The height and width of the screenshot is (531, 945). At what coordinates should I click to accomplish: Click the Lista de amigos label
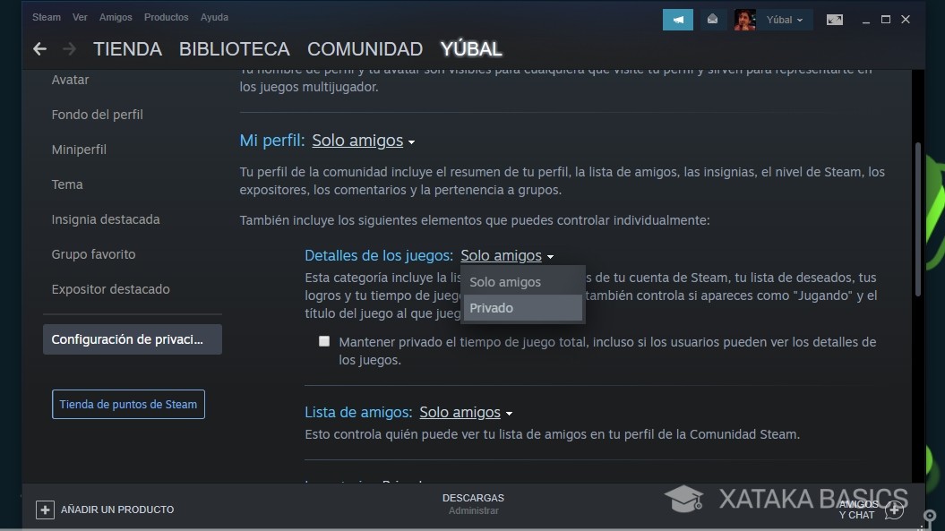click(x=358, y=412)
